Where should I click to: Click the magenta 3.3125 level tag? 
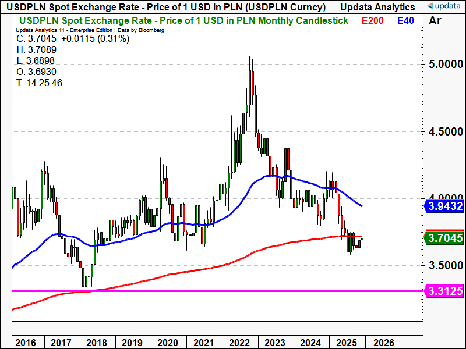pos(445,291)
